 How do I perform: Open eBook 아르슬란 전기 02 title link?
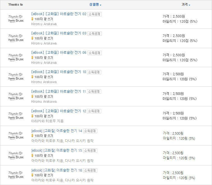point(59,14)
